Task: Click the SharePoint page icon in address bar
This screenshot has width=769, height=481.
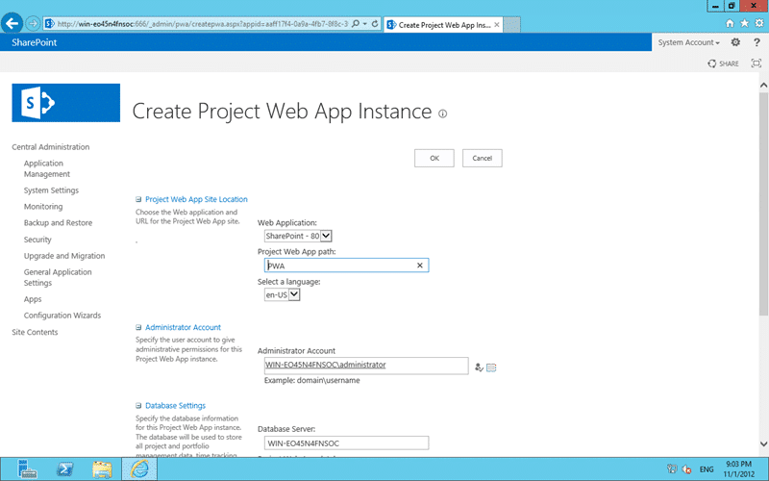Action: point(50,23)
